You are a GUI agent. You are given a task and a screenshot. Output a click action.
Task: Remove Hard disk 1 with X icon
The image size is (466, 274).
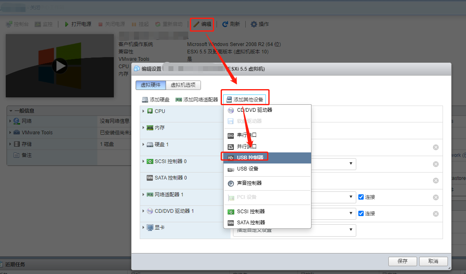click(x=436, y=147)
